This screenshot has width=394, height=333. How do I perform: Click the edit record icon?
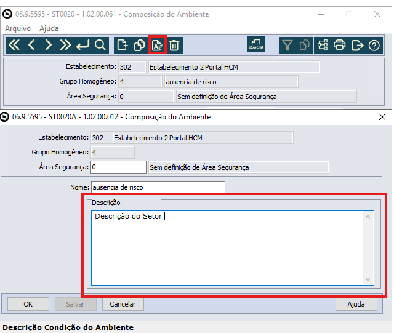click(158, 45)
